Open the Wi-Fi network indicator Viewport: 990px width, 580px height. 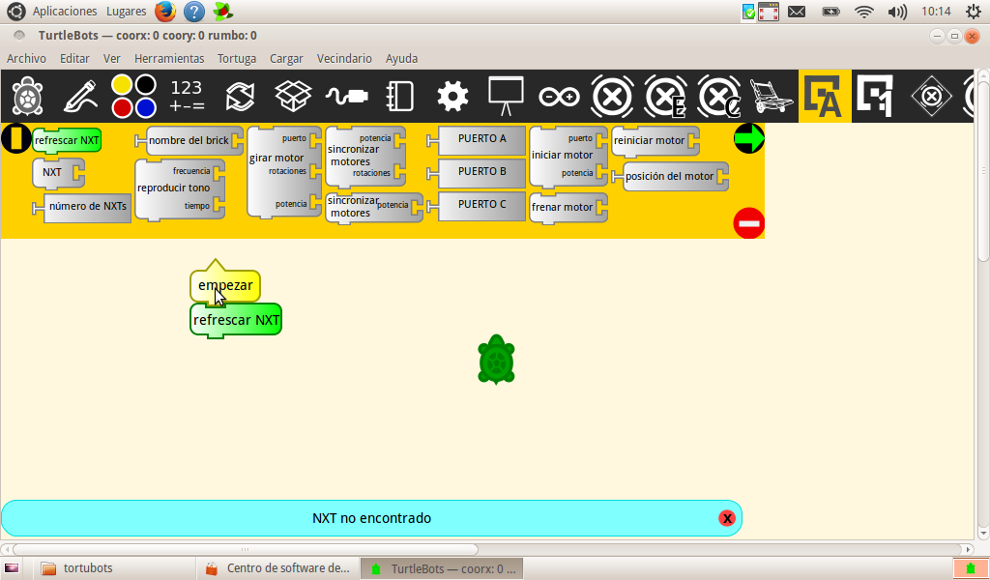863,12
